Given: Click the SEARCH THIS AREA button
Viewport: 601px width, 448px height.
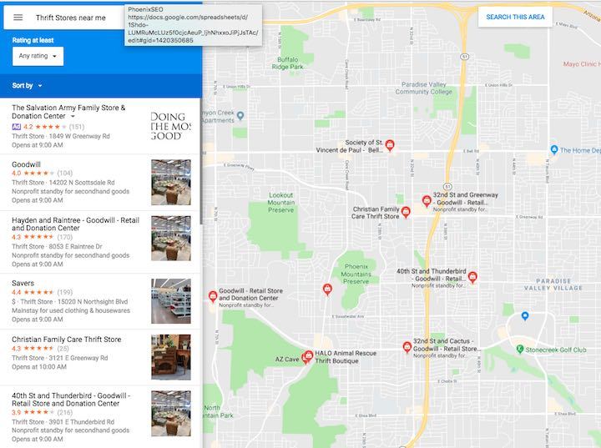Looking at the screenshot, I should tap(515, 17).
